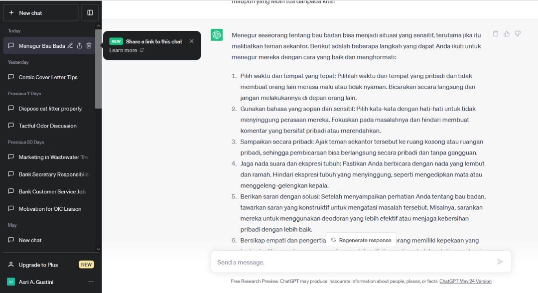Open the account options three-dot menu
The height and width of the screenshot is (293, 538).
point(91,282)
